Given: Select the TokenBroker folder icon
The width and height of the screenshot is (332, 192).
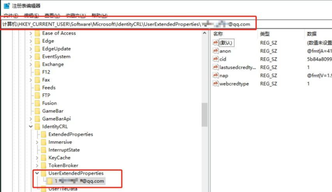Looking at the screenshot, I should click(x=44, y=165).
